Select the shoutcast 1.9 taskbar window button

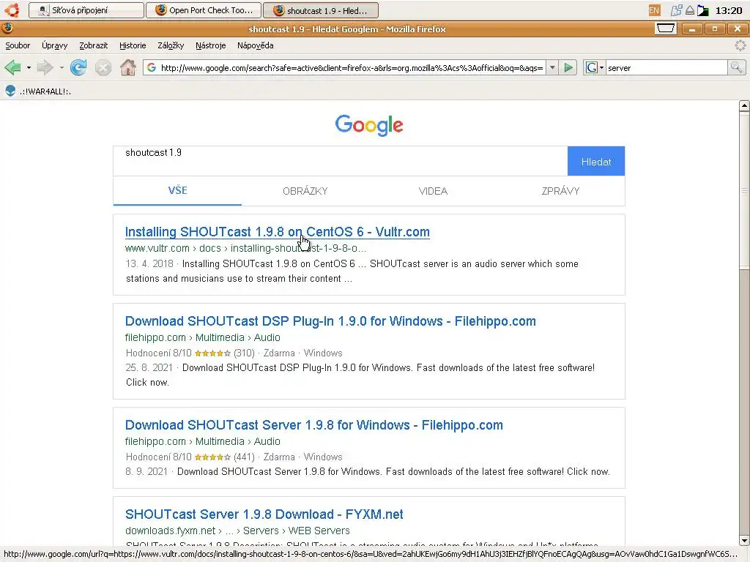321,10
